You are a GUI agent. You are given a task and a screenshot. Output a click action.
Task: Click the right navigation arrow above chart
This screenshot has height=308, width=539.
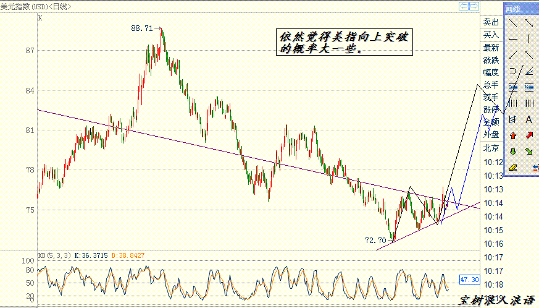(474, 6)
